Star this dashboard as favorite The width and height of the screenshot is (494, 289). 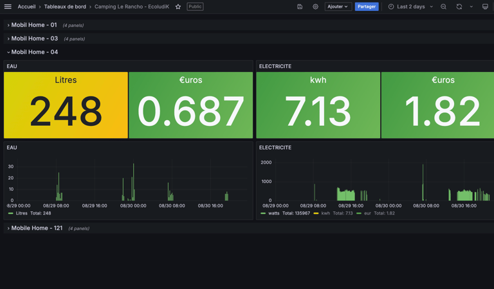178,6
